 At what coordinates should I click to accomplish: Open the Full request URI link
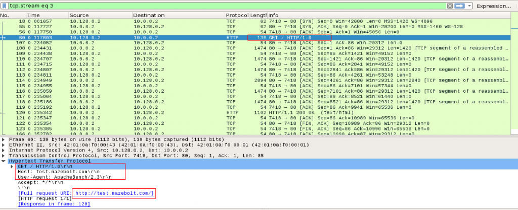pos(114,193)
